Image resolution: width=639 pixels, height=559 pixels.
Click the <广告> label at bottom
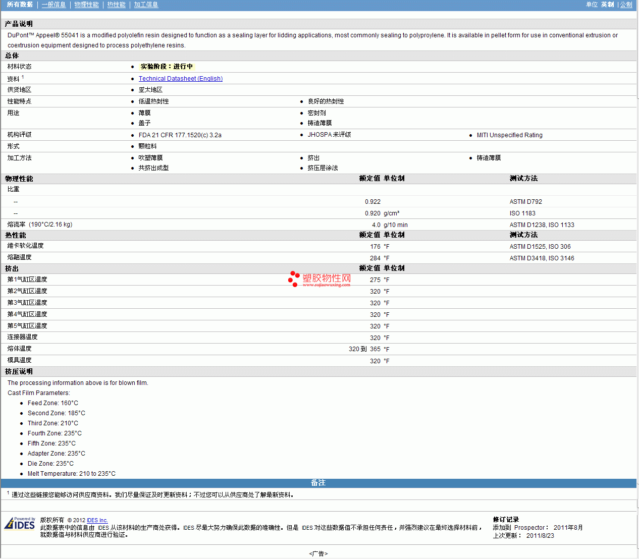tap(318, 554)
